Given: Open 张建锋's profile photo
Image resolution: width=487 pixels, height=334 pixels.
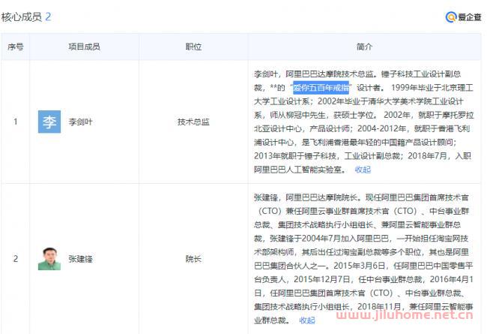Looking at the screenshot, I should point(49,258).
